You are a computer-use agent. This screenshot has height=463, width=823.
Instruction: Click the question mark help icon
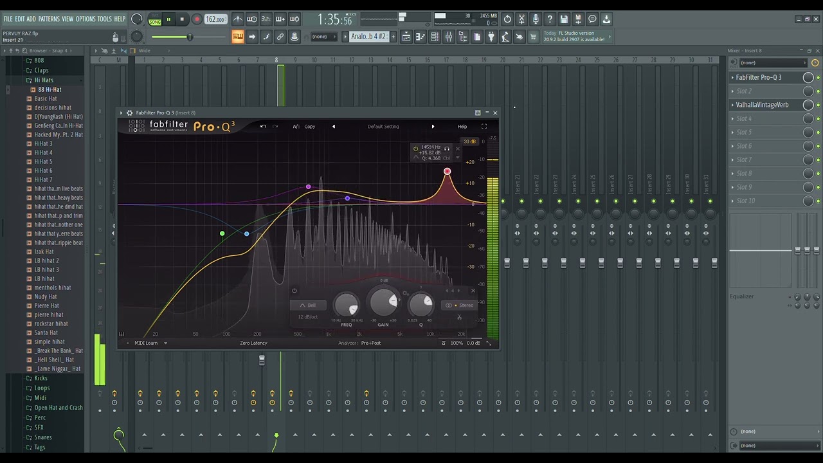click(550, 19)
